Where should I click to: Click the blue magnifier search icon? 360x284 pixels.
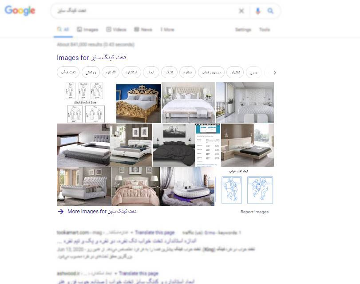[x=270, y=11]
